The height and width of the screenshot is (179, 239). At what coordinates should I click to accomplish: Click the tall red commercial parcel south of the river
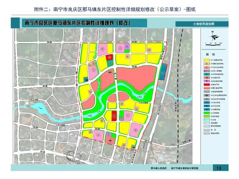pyautogui.click(x=114, y=116)
